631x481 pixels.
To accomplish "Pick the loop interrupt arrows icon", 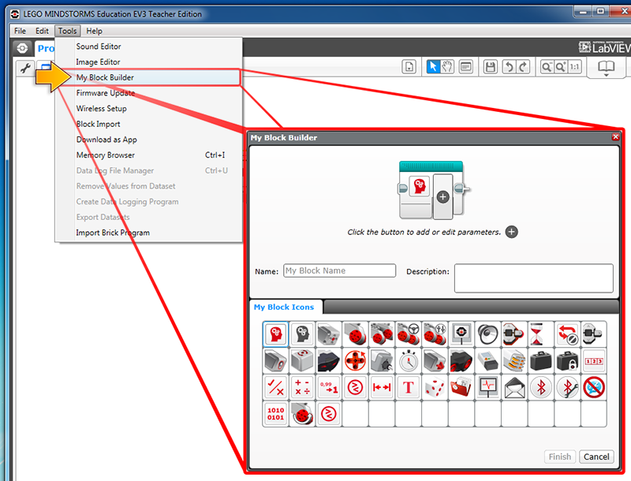I will [567, 334].
